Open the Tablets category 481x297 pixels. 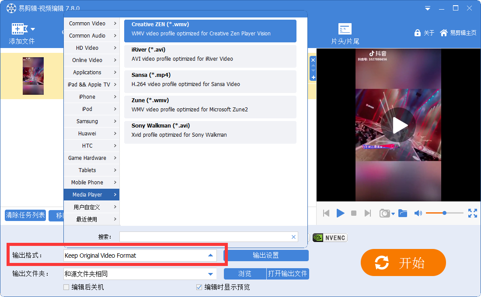[x=91, y=171]
